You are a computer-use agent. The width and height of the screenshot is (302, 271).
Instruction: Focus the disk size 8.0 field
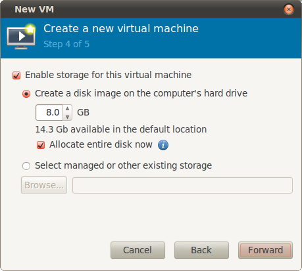49,112
